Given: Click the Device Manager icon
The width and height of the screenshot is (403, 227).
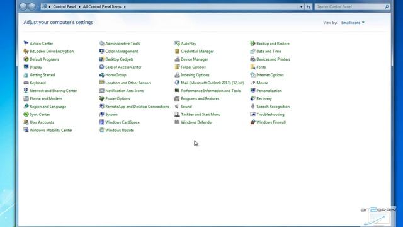Looking at the screenshot, I should tap(177, 59).
